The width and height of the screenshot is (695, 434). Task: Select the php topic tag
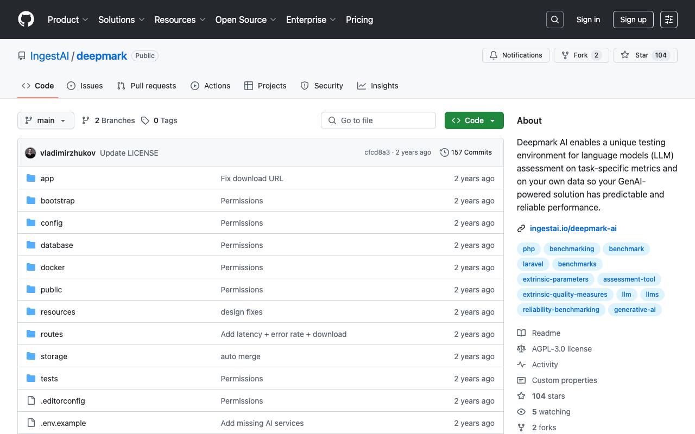529,249
